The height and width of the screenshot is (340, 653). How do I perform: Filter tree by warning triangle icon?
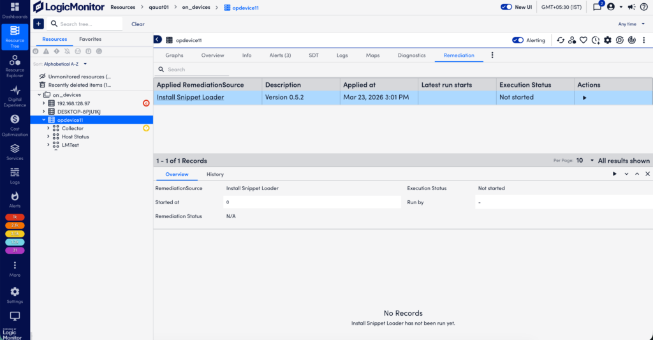click(46, 51)
